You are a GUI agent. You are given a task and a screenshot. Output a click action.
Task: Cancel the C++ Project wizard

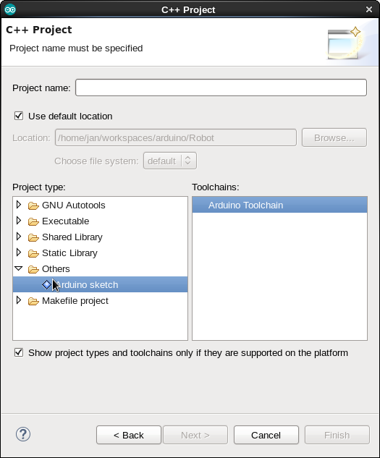tap(266, 435)
